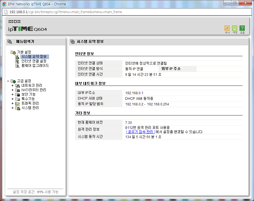Click the 고급 설정 folder icon

coord(13,81)
